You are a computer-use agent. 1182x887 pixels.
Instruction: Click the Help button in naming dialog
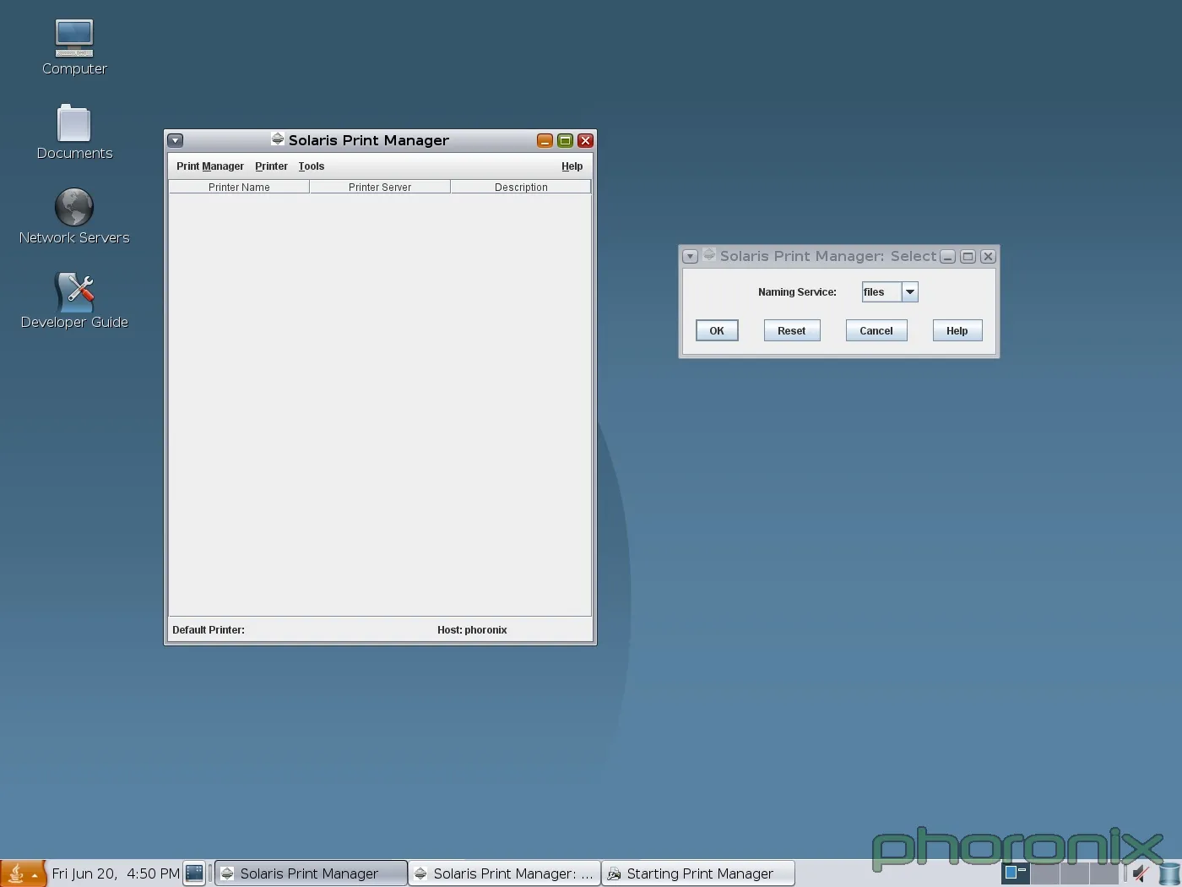coord(957,330)
